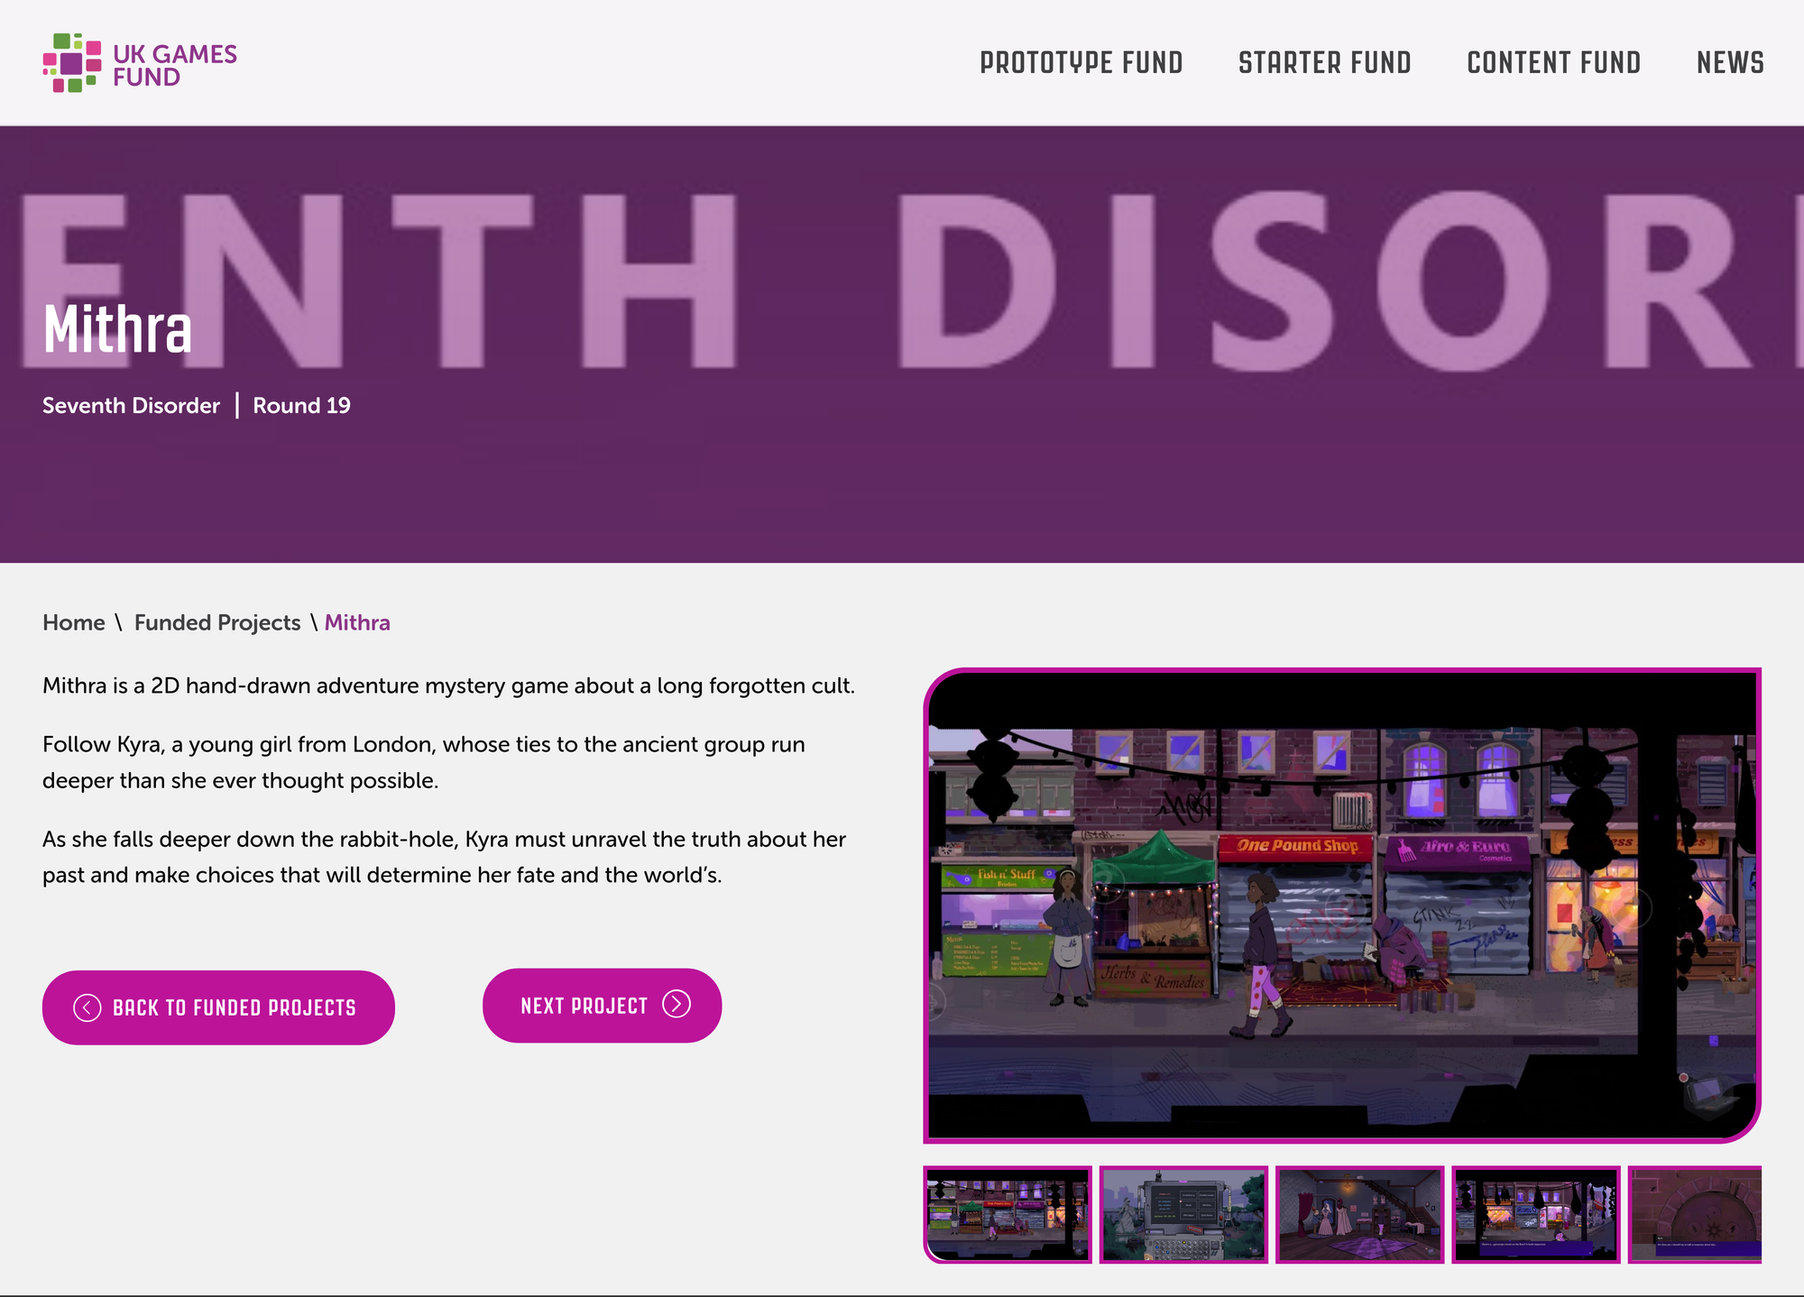1804x1297 pixels.
Task: Open the Funded Projects breadcrumb link
Action: point(217,623)
